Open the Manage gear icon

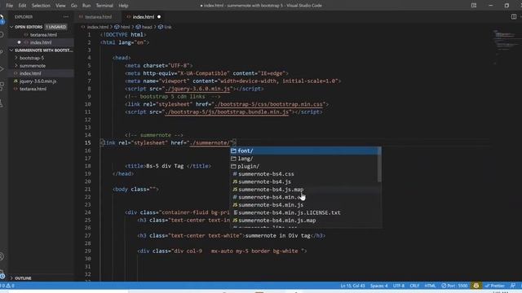coord(2,275)
